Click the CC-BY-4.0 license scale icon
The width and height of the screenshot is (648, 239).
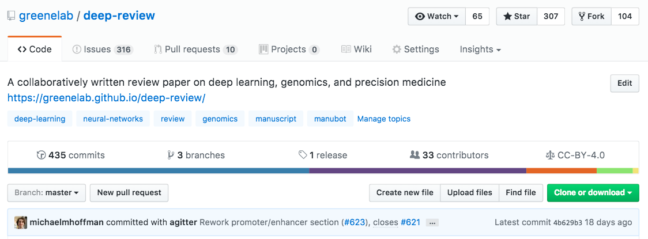(549, 155)
